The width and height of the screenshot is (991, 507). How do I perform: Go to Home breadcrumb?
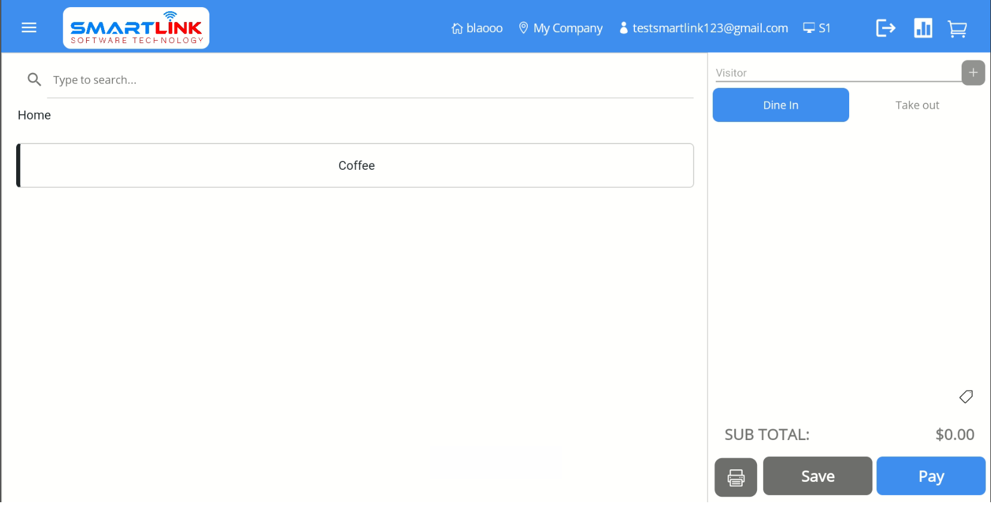click(34, 115)
